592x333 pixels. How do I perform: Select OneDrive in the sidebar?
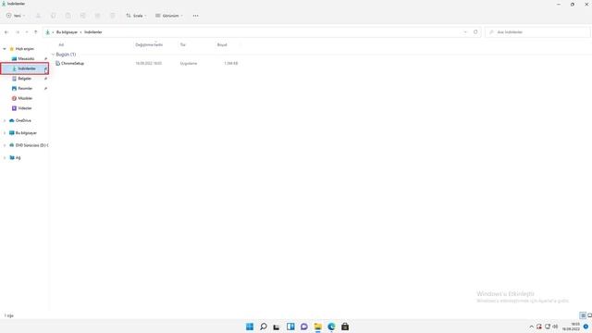tap(23, 120)
